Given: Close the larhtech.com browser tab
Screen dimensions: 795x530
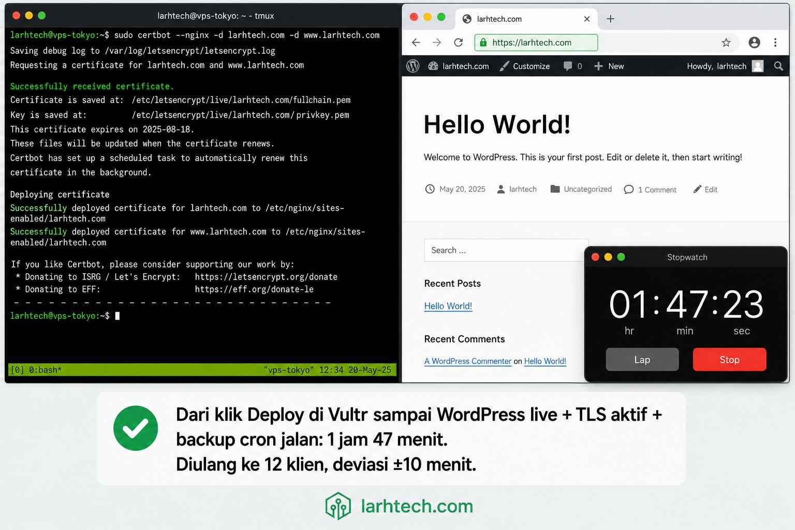Looking at the screenshot, I should (587, 19).
